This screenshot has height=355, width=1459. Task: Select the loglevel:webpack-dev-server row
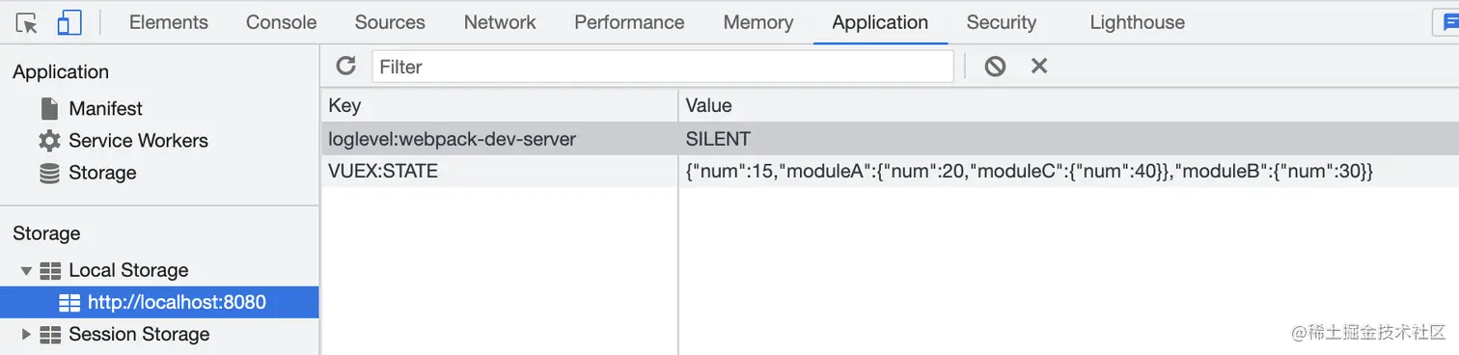(890, 139)
